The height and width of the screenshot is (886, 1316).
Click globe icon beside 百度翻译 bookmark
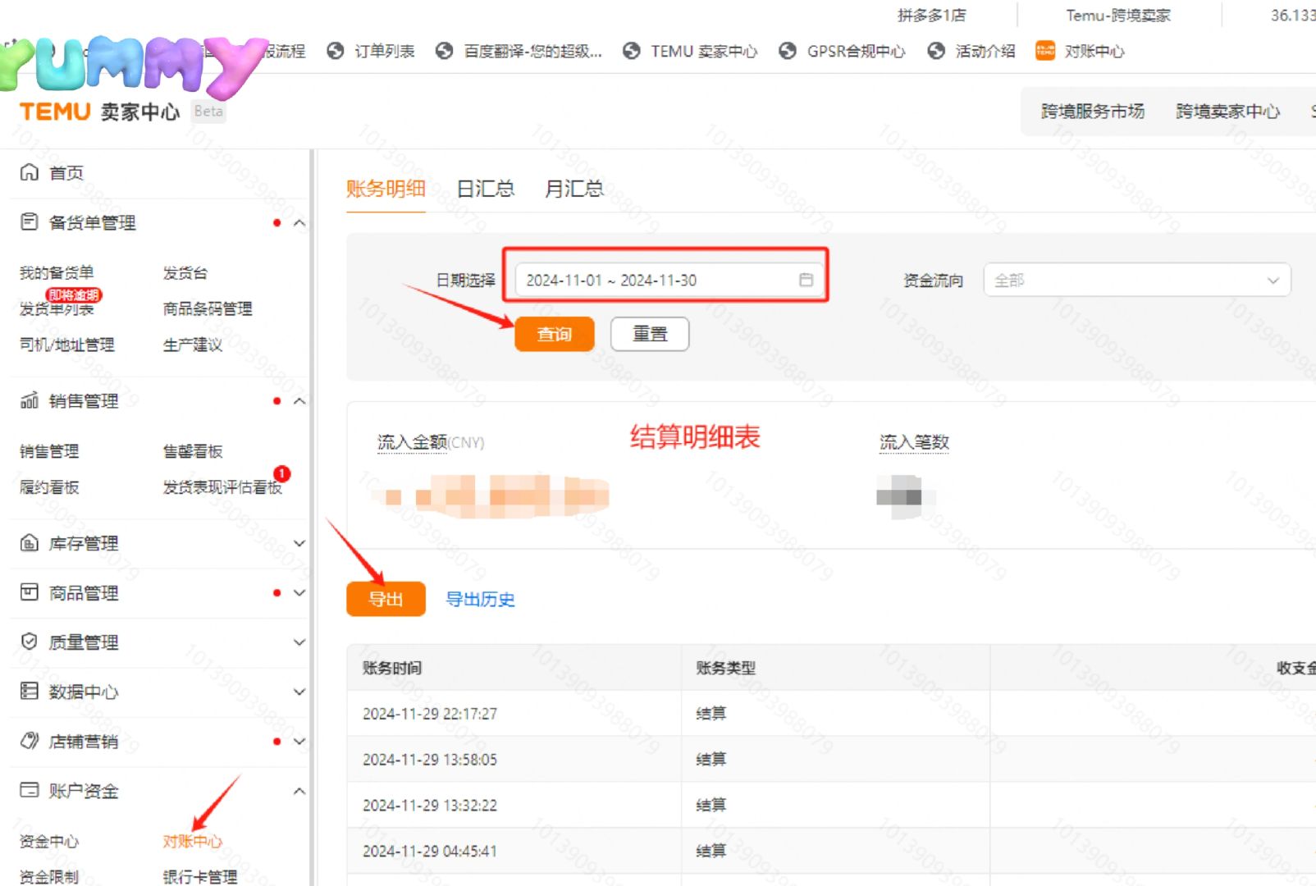click(444, 51)
